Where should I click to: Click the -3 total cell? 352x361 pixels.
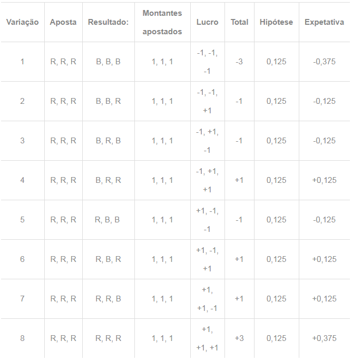(239, 62)
